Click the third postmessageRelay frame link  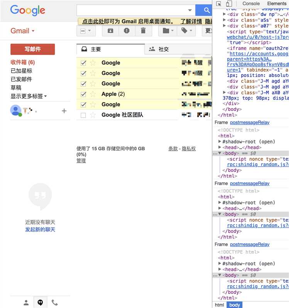[250, 245]
